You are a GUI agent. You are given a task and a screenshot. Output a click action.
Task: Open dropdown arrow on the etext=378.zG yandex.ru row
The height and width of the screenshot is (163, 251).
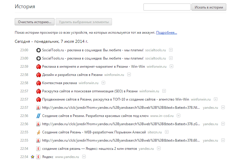[x=223, y=124]
